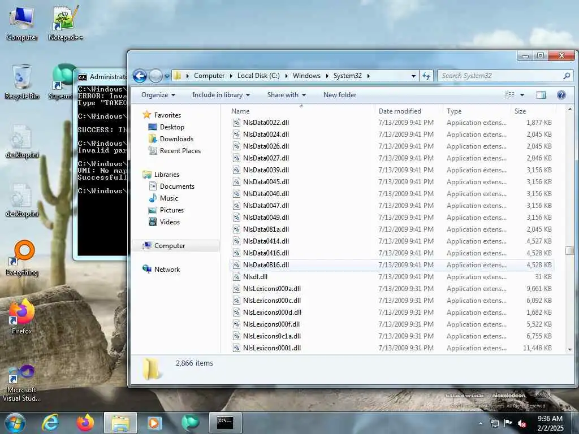Image resolution: width=579 pixels, height=434 pixels.
Task: Select the Firefox desktop shortcut
Action: 22,316
